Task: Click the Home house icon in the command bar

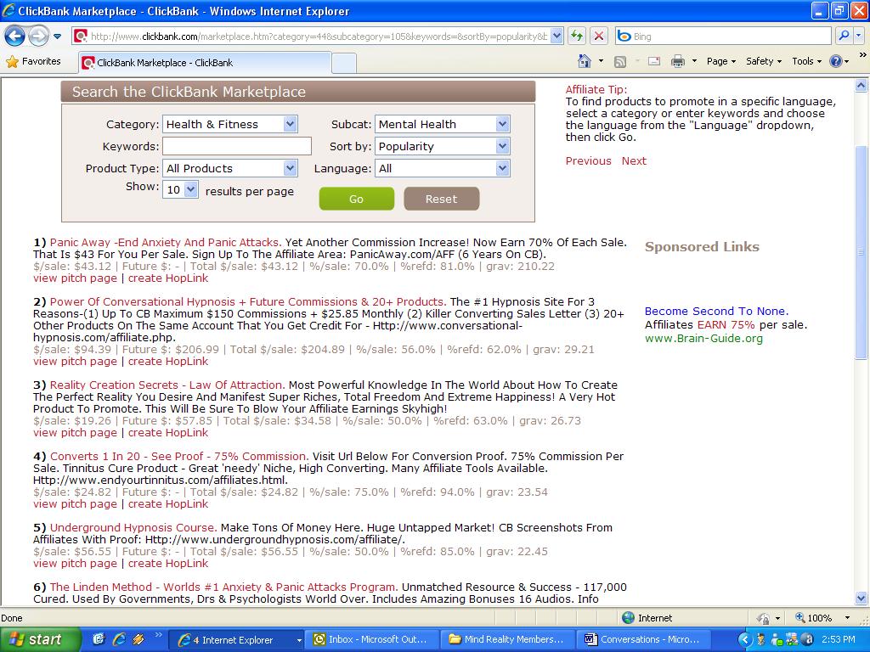Action: (x=585, y=61)
